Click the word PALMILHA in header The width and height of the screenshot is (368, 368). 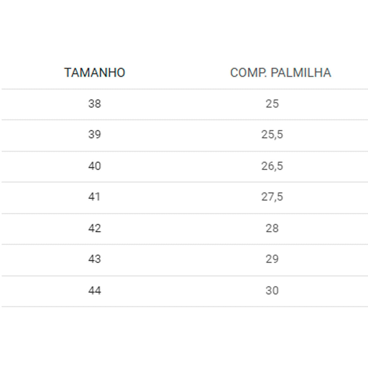[x=301, y=73]
